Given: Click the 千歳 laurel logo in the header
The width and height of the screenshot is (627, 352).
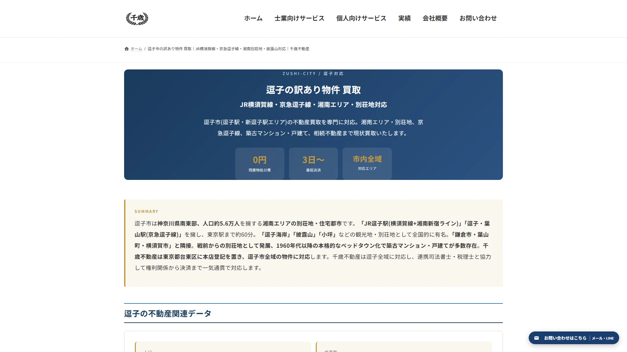Looking at the screenshot, I should [137, 19].
